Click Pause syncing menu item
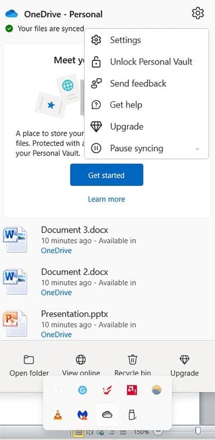Screen dimensions: 215x440 pyautogui.click(x=146, y=148)
